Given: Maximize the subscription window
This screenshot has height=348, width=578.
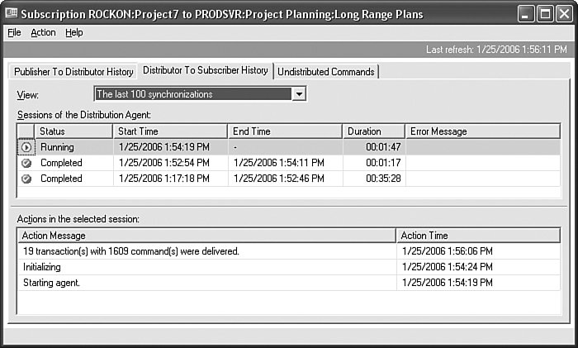Looking at the screenshot, I should (x=545, y=14).
